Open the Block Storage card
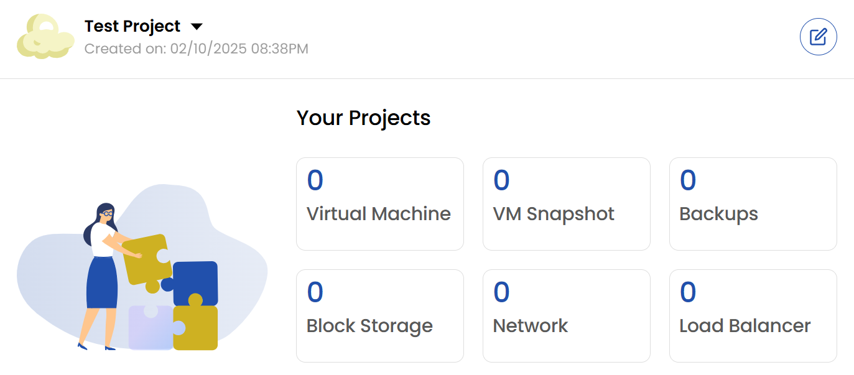Viewport: 854px width, 375px height. pos(379,316)
